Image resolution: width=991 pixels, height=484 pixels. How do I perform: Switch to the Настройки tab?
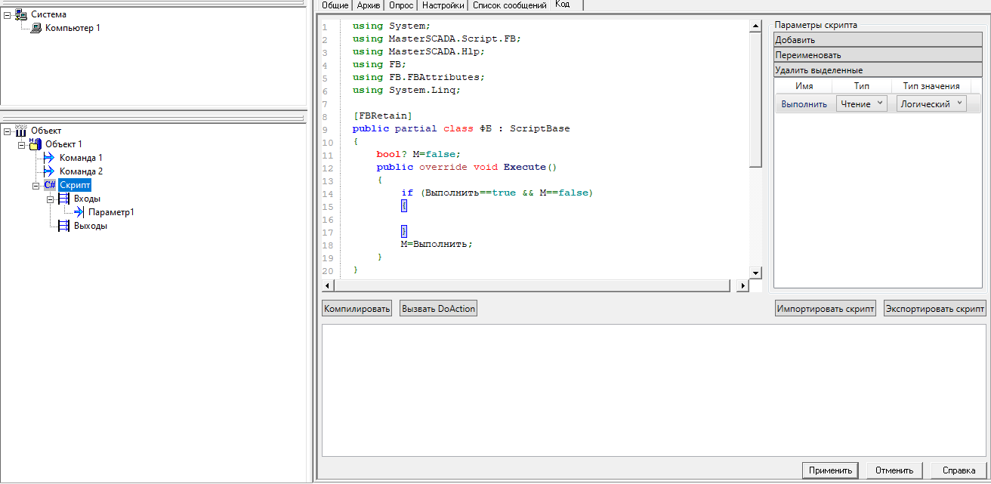pyautogui.click(x=443, y=5)
